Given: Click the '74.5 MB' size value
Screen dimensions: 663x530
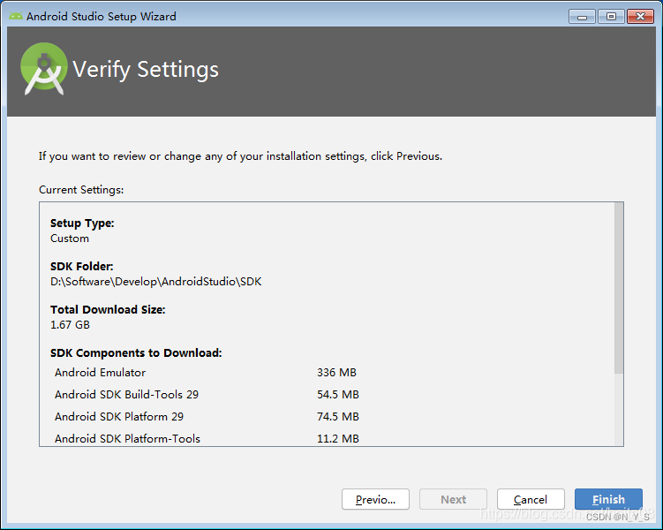Looking at the screenshot, I should click(338, 416).
